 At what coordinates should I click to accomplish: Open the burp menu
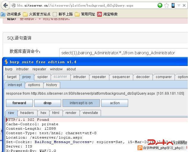9,69
